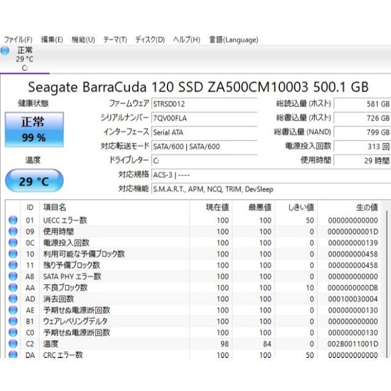Select the 利用可能な予備ブロック数 attribute name
This screenshot has width=391, height=391.
(84, 254)
